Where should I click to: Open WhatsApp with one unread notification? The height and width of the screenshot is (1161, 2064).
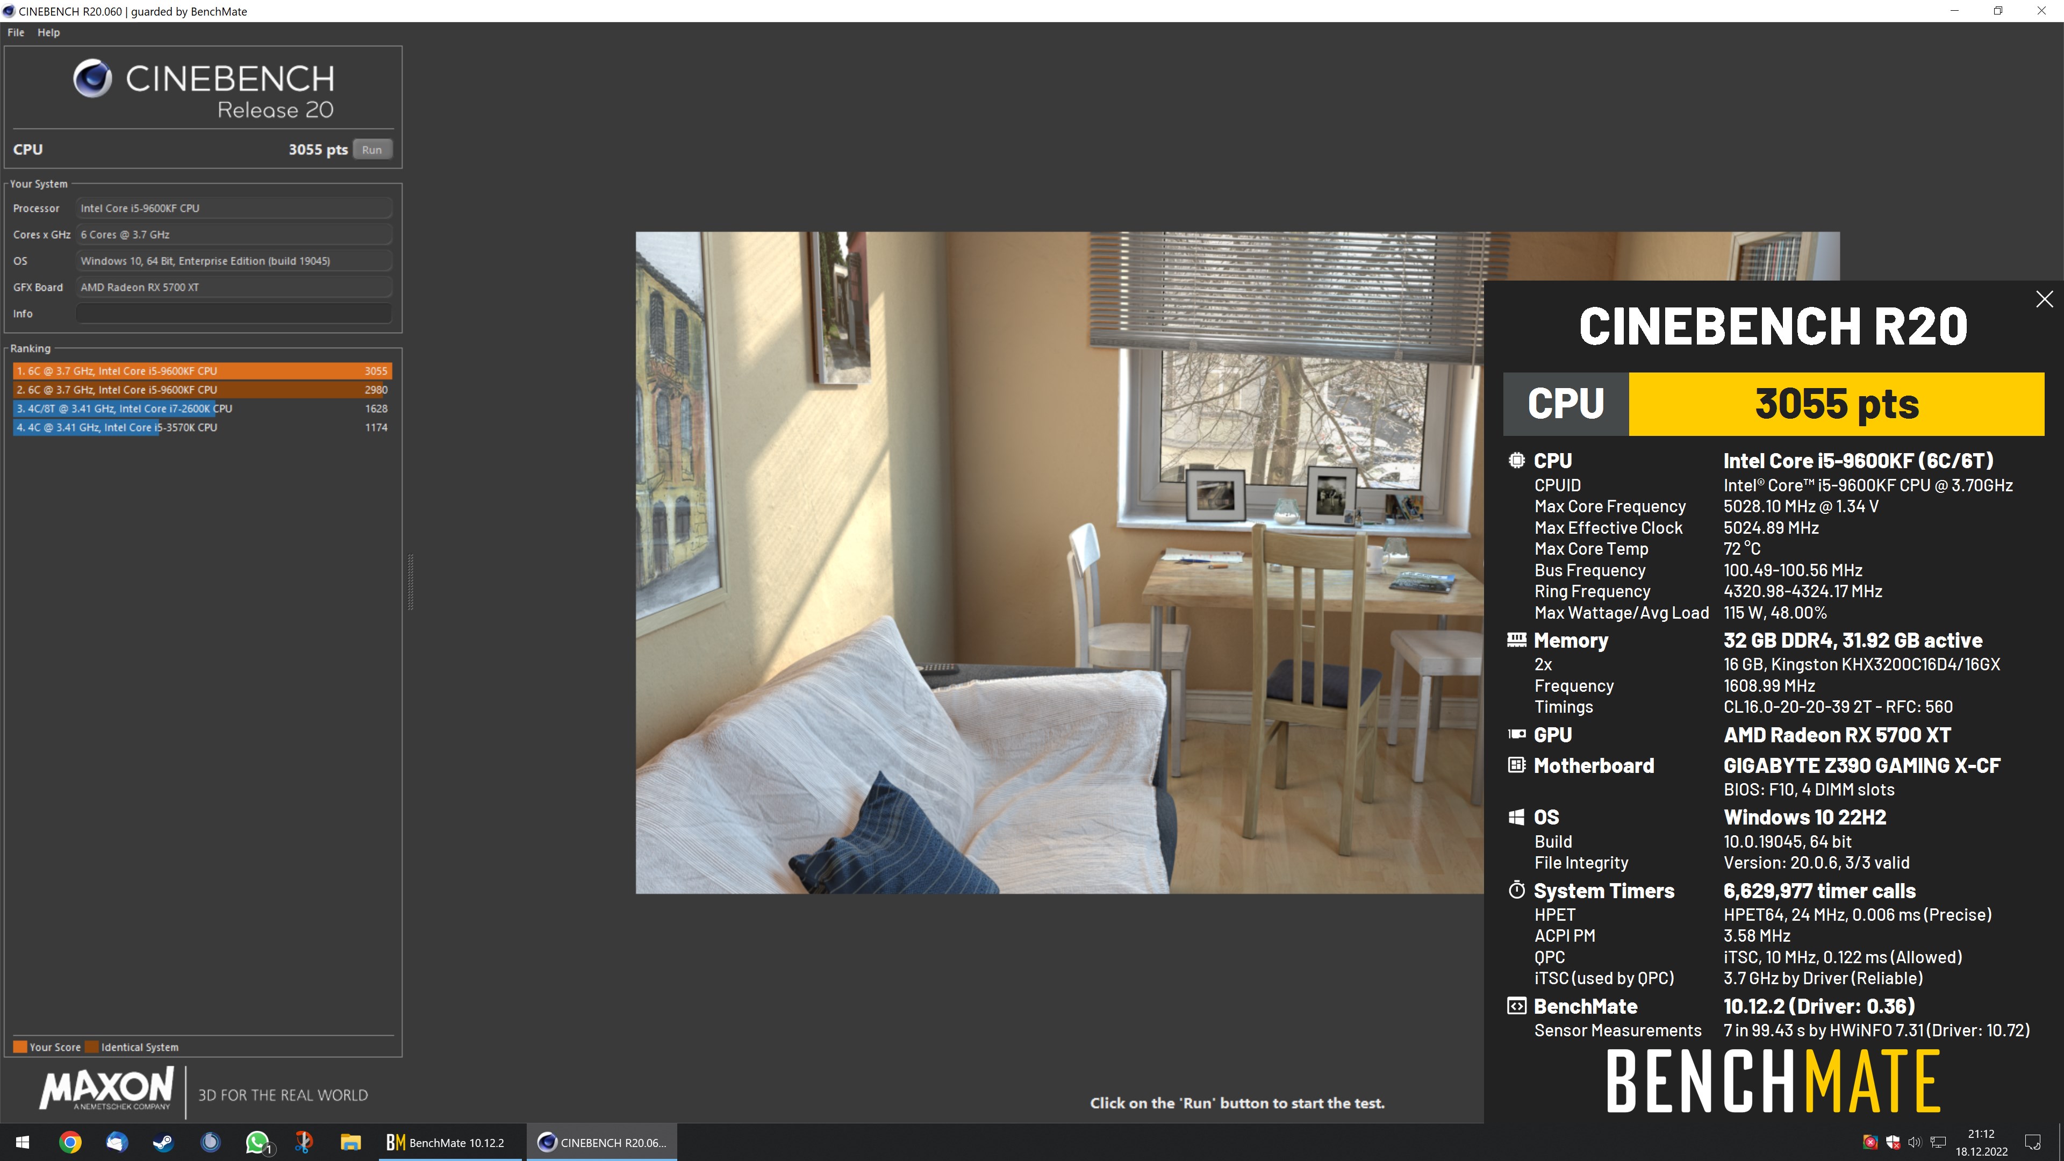coord(257,1143)
